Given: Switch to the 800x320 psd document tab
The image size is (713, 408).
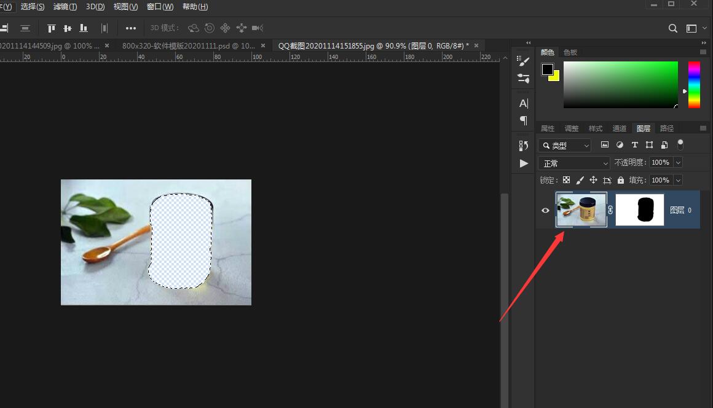Looking at the screenshot, I should click(x=188, y=45).
